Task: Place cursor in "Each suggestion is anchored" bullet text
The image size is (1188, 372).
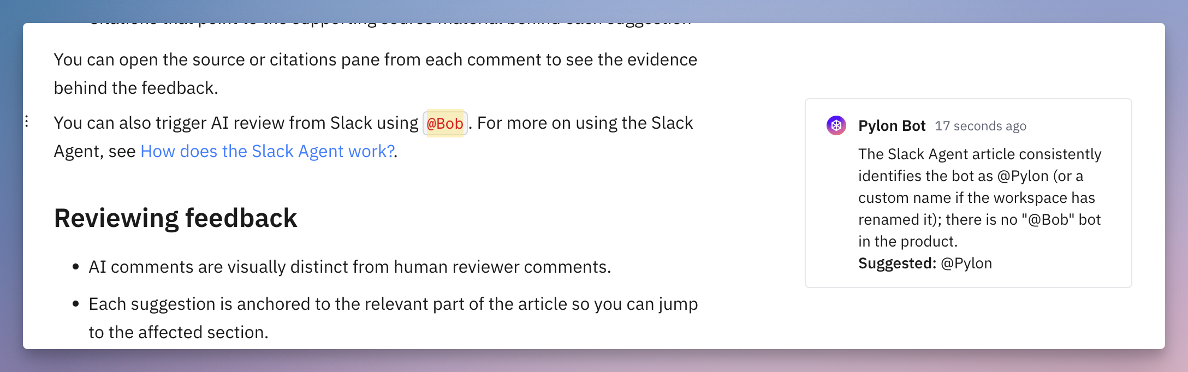Action: tap(393, 304)
